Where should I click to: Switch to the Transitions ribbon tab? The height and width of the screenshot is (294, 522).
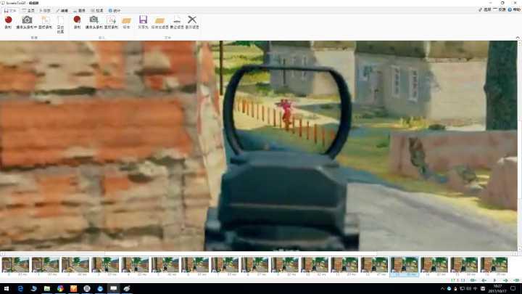(97, 11)
